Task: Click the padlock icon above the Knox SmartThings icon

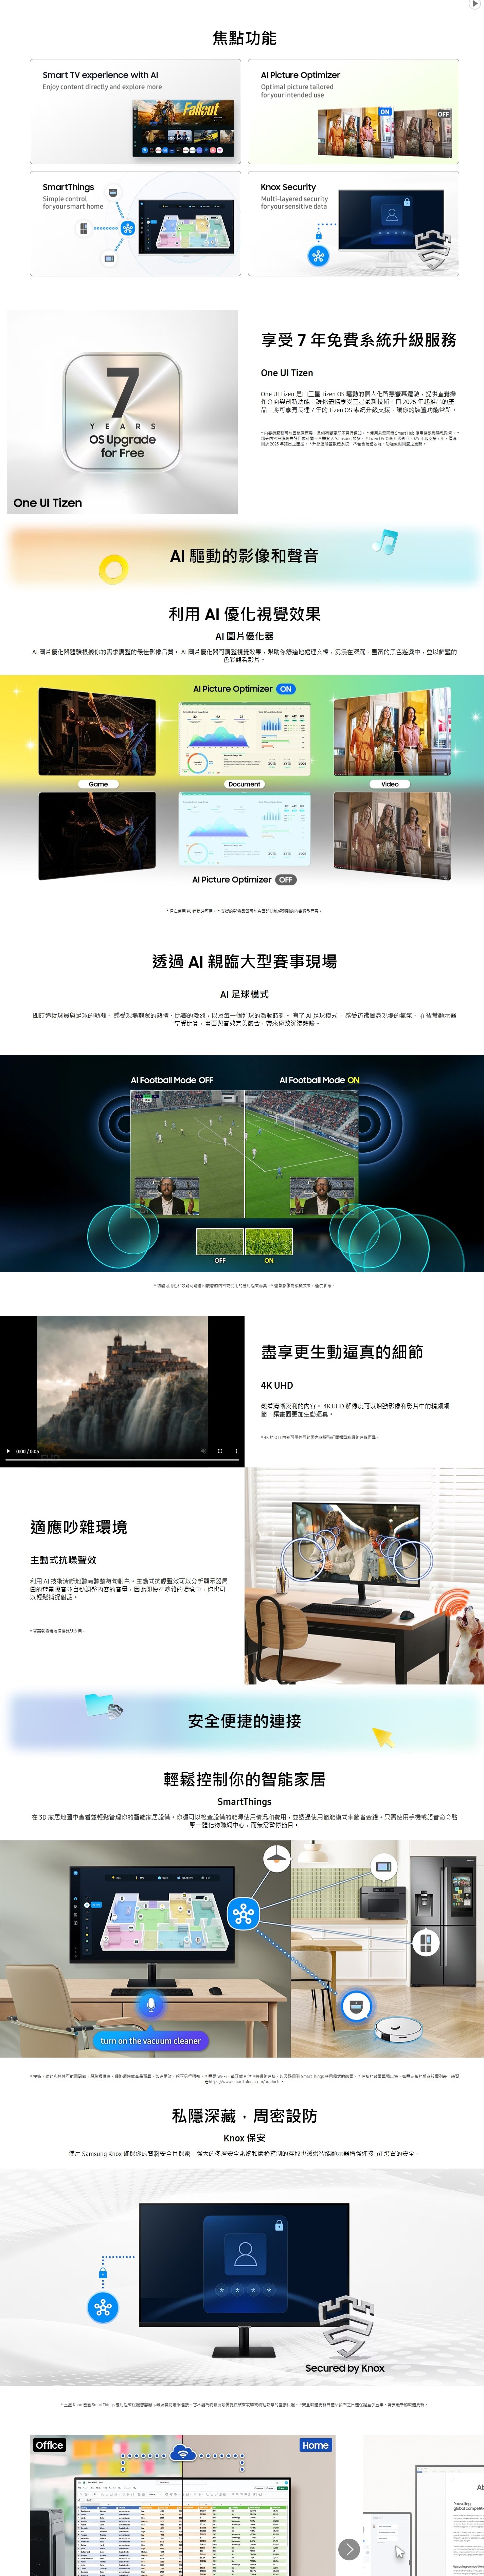Action: (103, 2273)
